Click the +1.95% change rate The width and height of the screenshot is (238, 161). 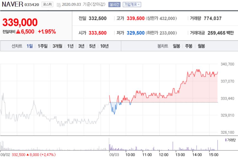tap(47, 32)
